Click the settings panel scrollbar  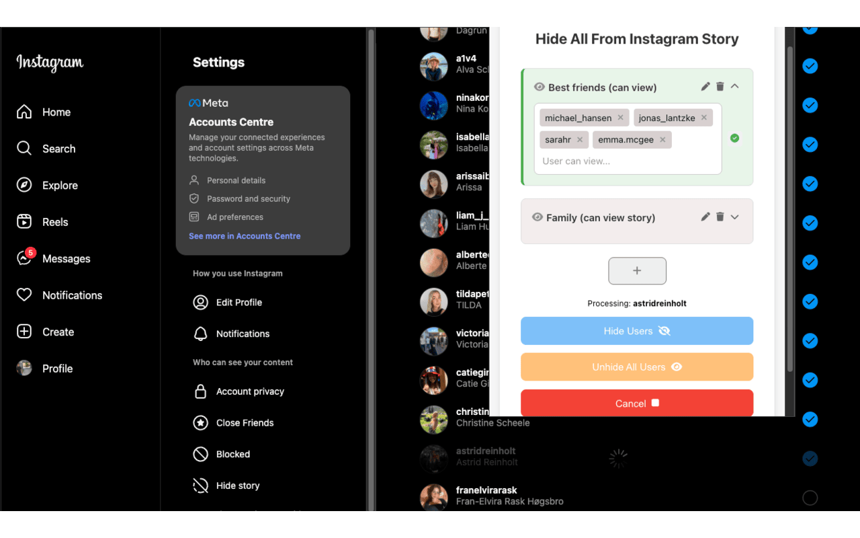pyautogui.click(x=371, y=269)
